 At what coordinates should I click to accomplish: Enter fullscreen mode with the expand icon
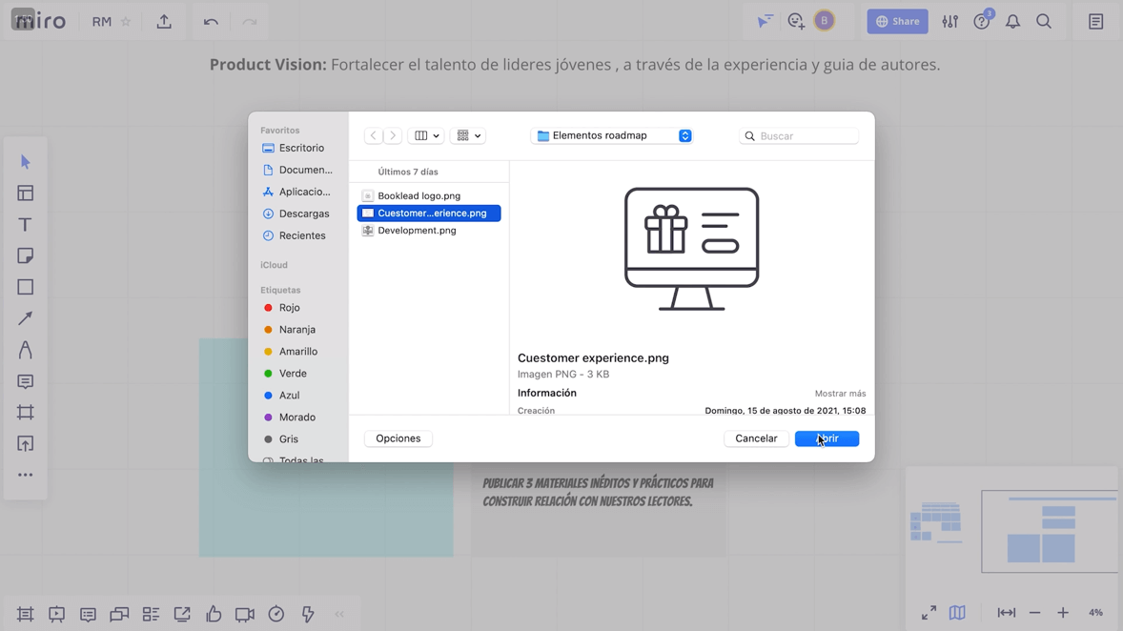(x=929, y=613)
